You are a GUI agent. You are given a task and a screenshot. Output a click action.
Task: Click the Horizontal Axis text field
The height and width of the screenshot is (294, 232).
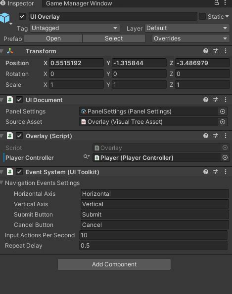click(154, 194)
